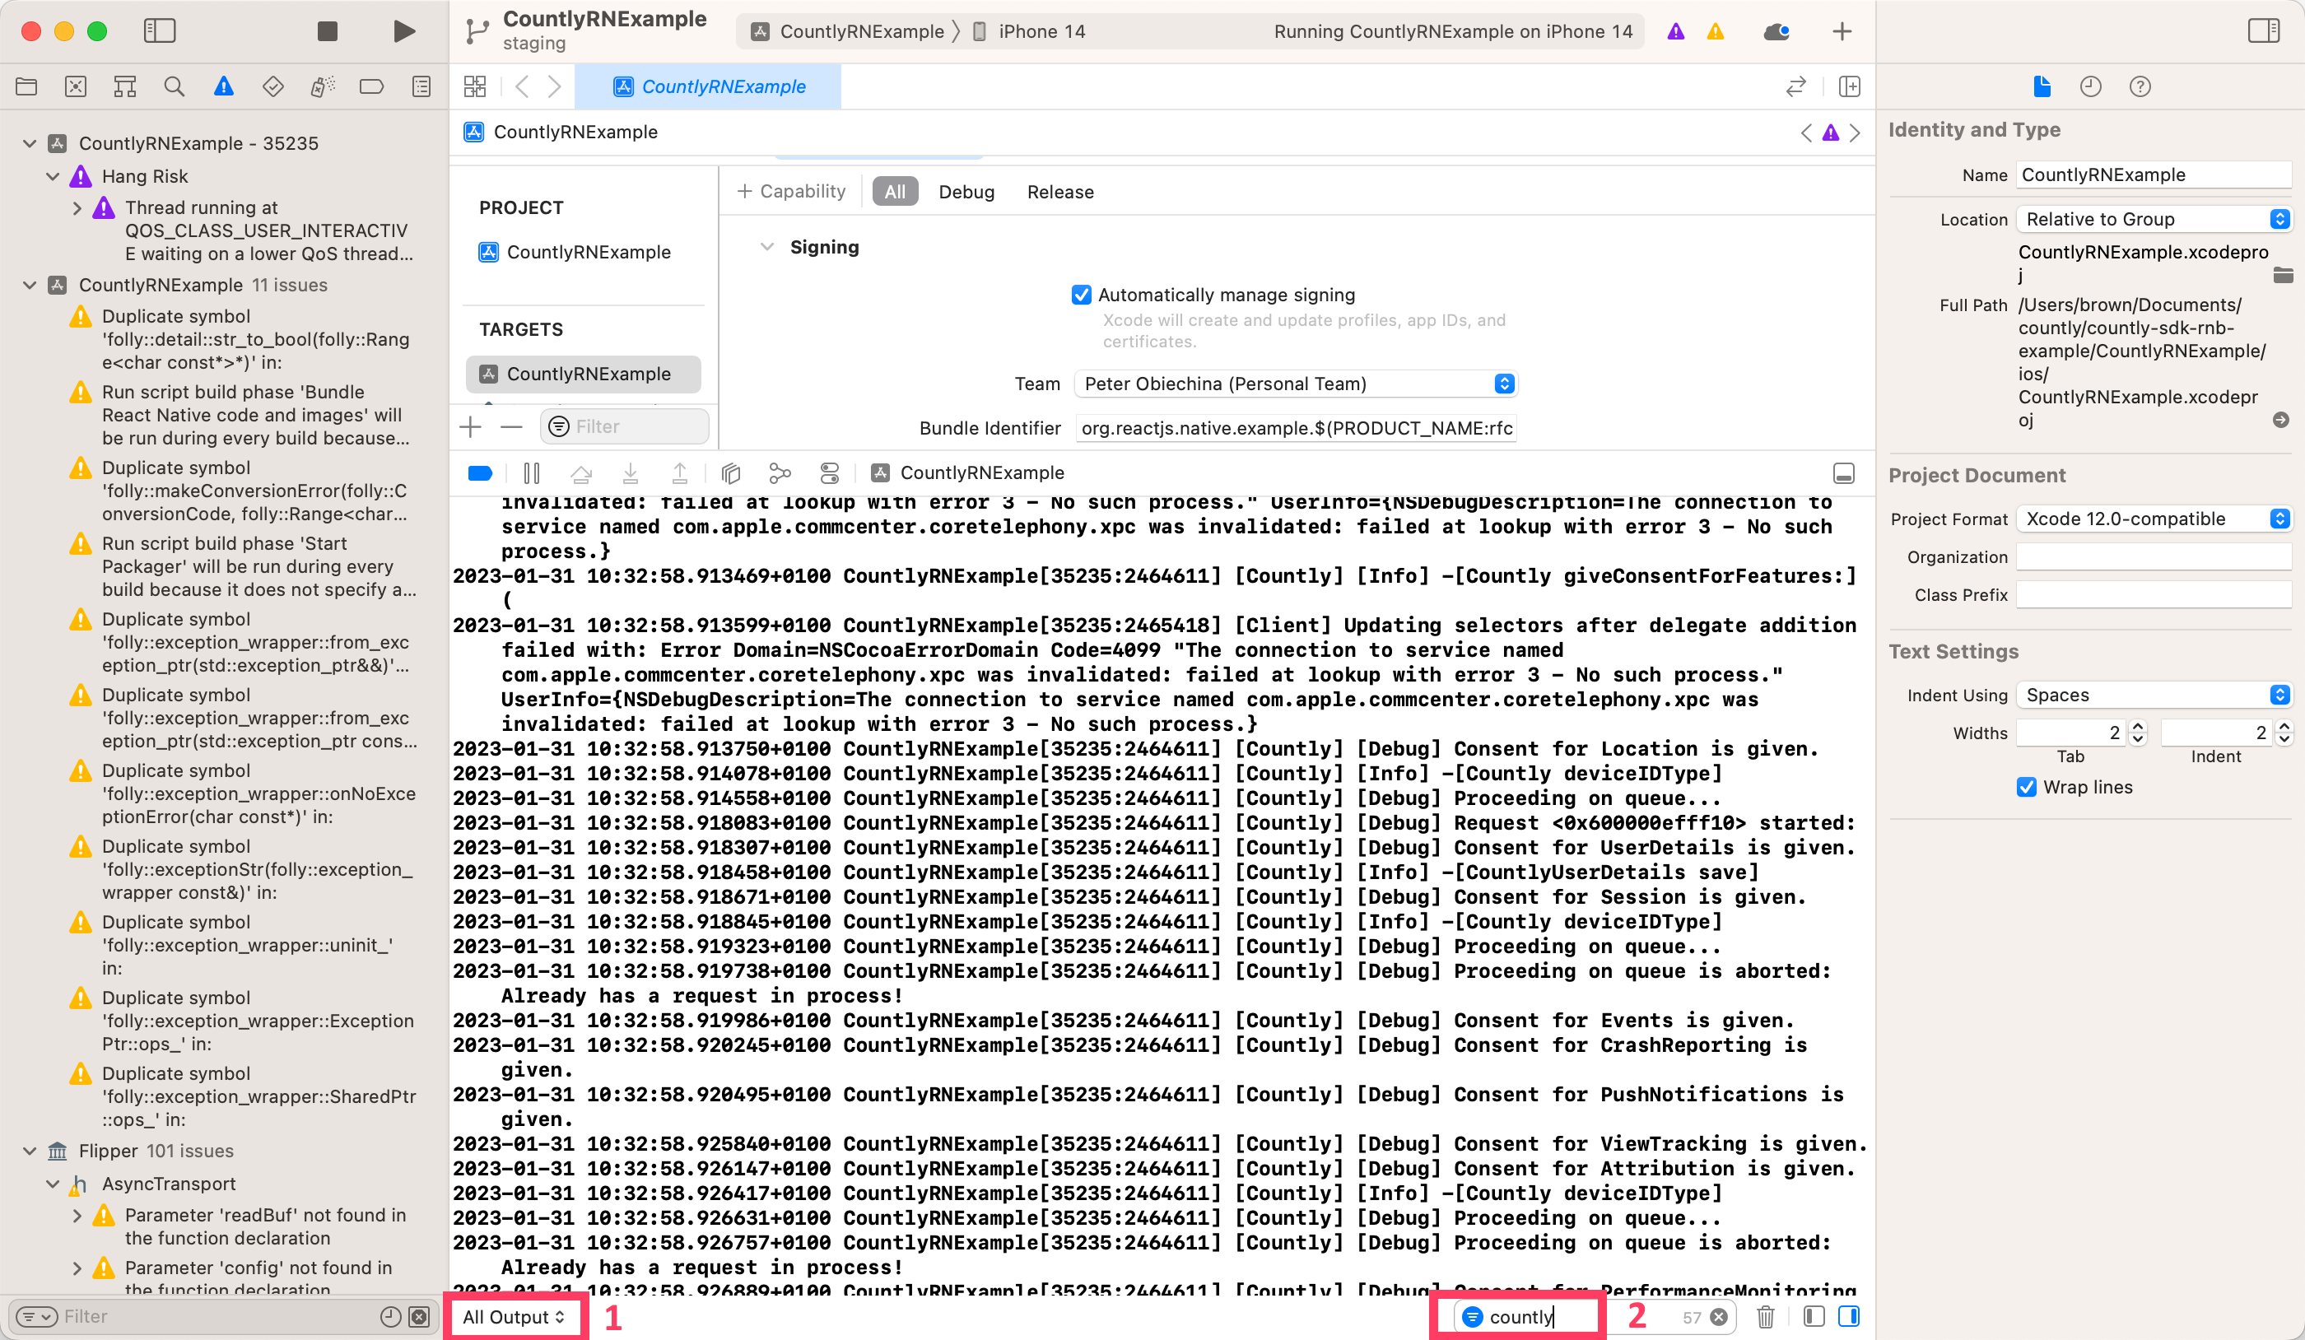This screenshot has width=2305, height=1340.
Task: Toggle the variables view pane
Action: click(1814, 1316)
